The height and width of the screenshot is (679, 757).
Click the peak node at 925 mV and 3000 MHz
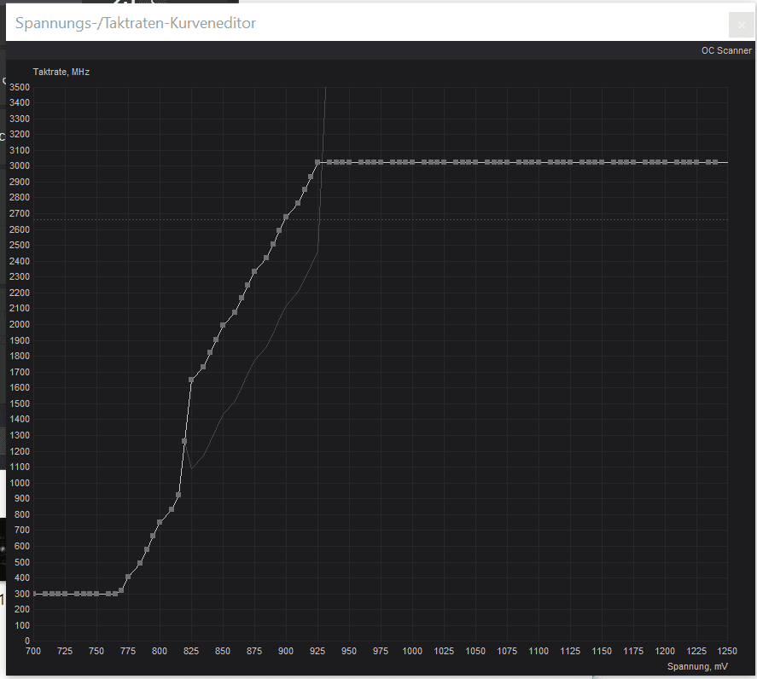[x=317, y=162]
